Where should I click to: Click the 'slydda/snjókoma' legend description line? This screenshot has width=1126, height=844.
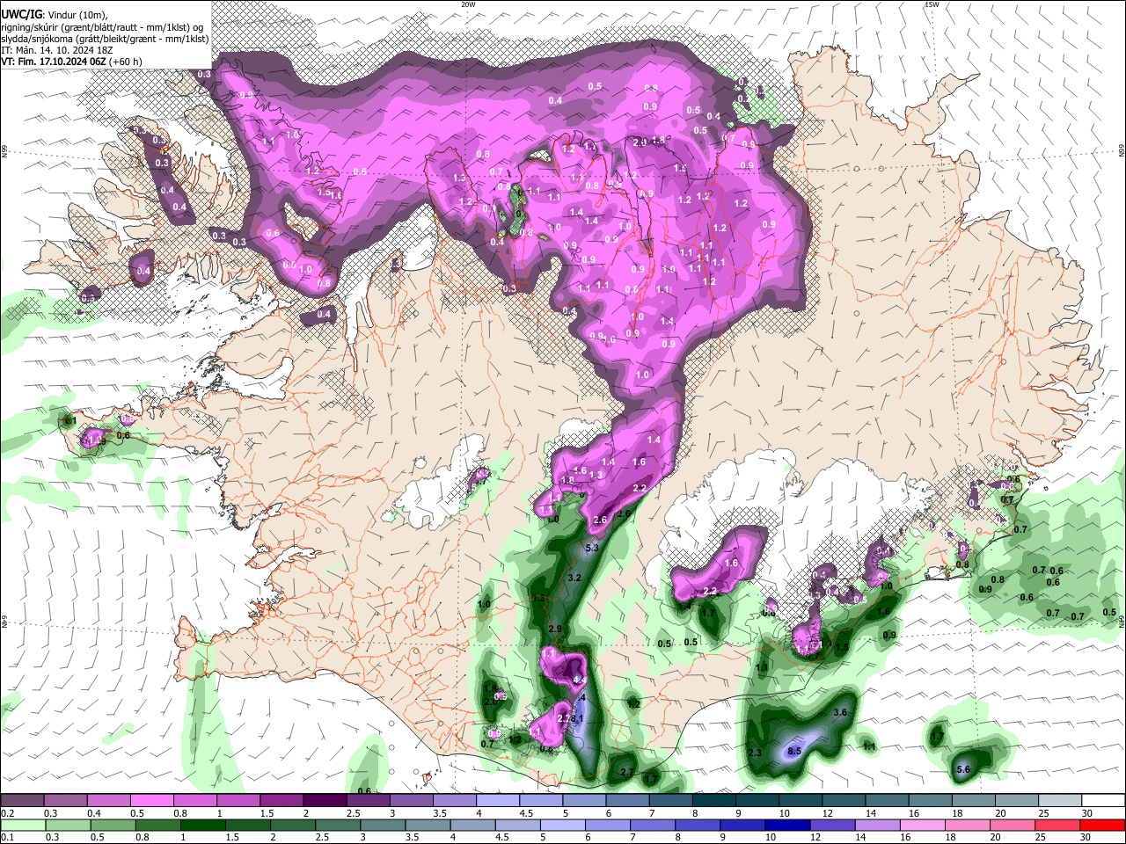105,39
